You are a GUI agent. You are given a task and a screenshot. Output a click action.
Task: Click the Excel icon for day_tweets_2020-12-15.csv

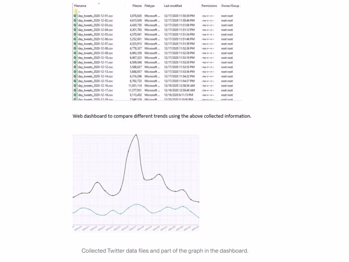click(x=76, y=81)
